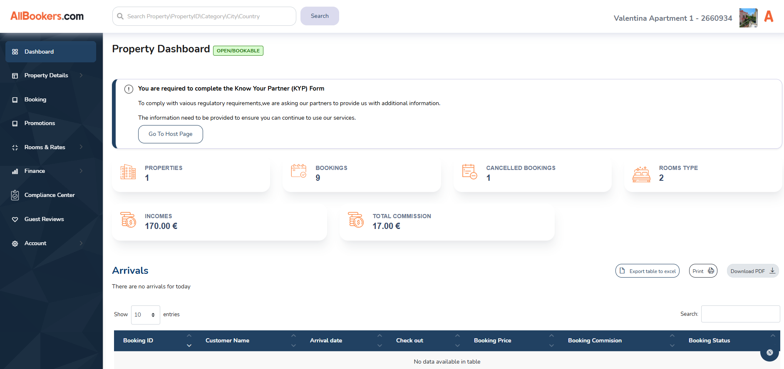The height and width of the screenshot is (369, 784).
Task: Click the Bookings calendar icon
Action: pos(299,171)
